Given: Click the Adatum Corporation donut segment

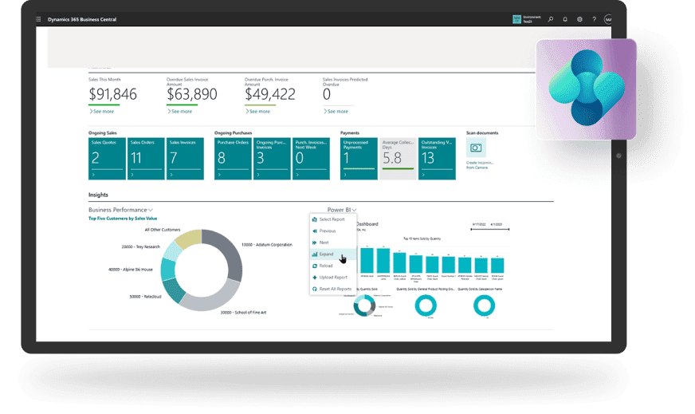Looking at the screenshot, I should (x=230, y=250).
